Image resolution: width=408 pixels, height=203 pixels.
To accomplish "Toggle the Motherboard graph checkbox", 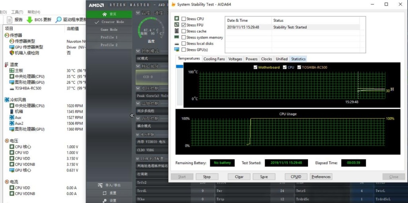I will tap(255, 67).
